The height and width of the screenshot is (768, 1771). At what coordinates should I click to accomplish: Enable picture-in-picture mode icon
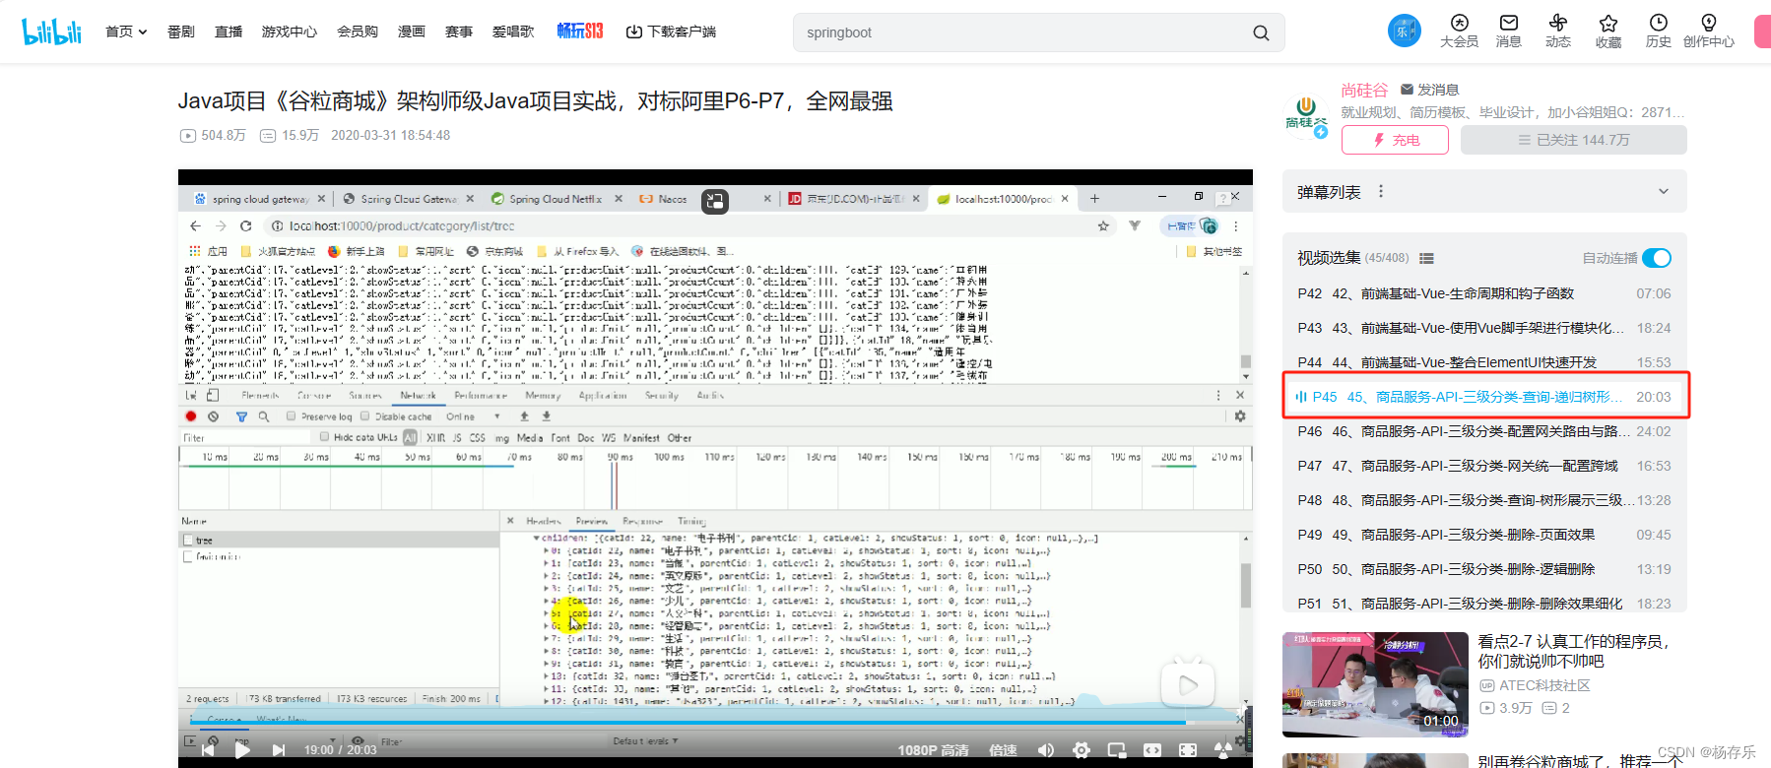1117,750
